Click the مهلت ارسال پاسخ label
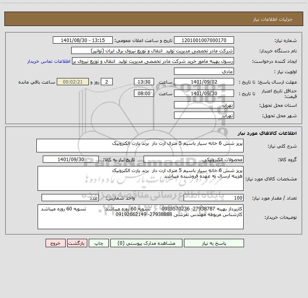Viewport: 308px width, 298px height. pyautogui.click(x=277, y=82)
